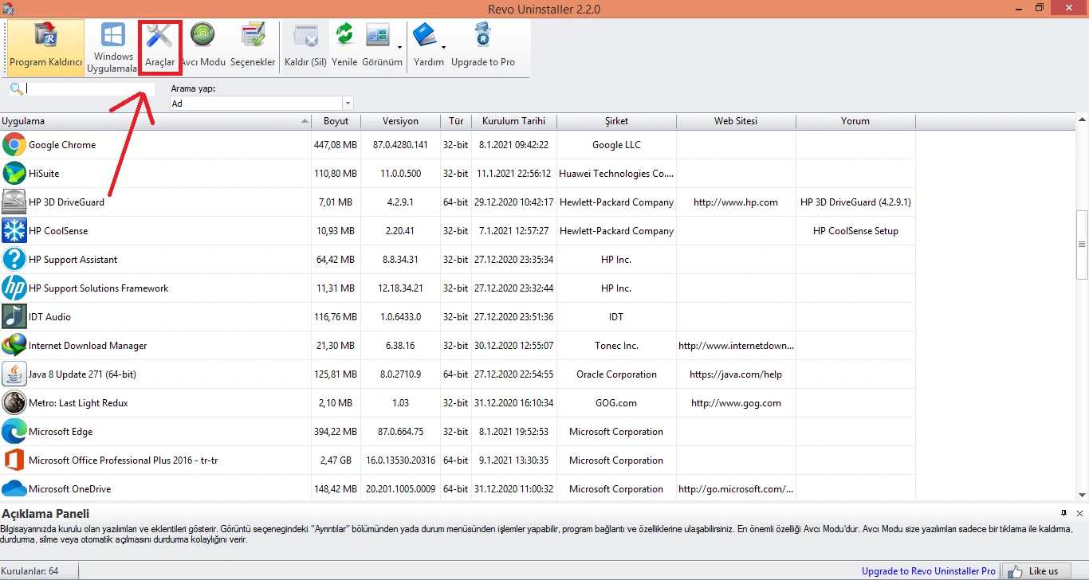The height and width of the screenshot is (580, 1089).
Task: Select the Google Chrome icon
Action: tap(14, 145)
